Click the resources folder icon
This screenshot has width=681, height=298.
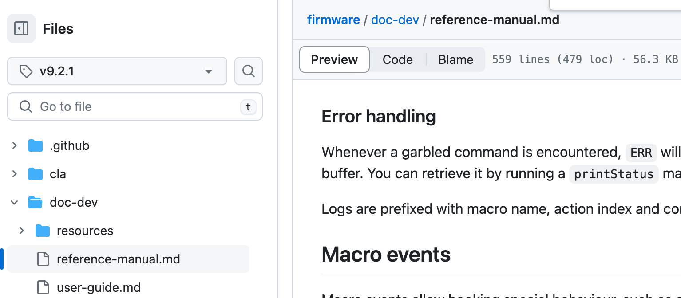(43, 231)
